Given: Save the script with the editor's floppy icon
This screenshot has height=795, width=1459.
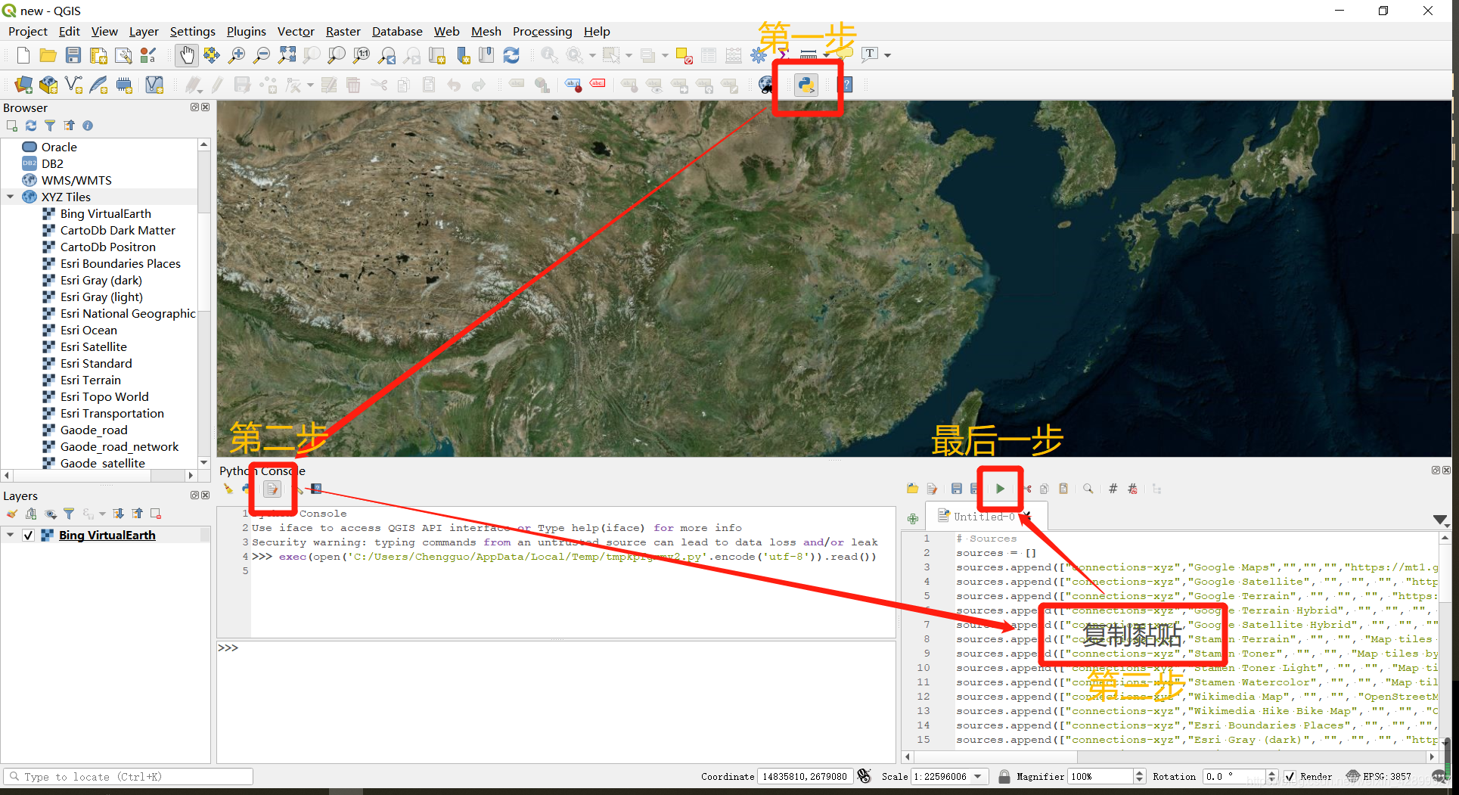Looking at the screenshot, I should pyautogui.click(x=956, y=489).
